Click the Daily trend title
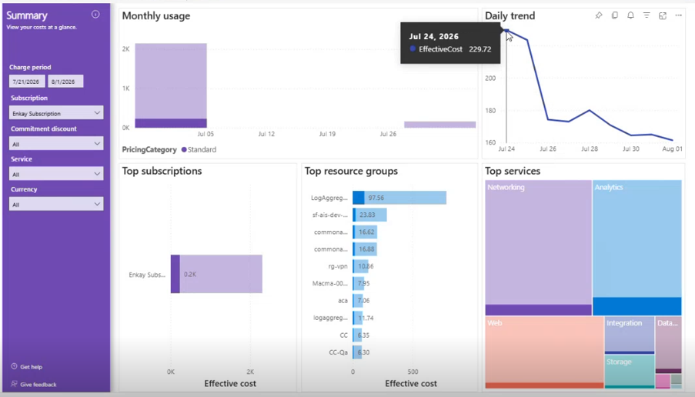The height and width of the screenshot is (397, 695). (x=510, y=16)
